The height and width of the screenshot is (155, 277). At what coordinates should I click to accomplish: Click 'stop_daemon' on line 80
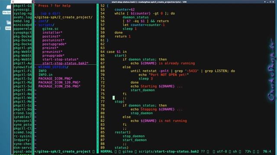142,113
